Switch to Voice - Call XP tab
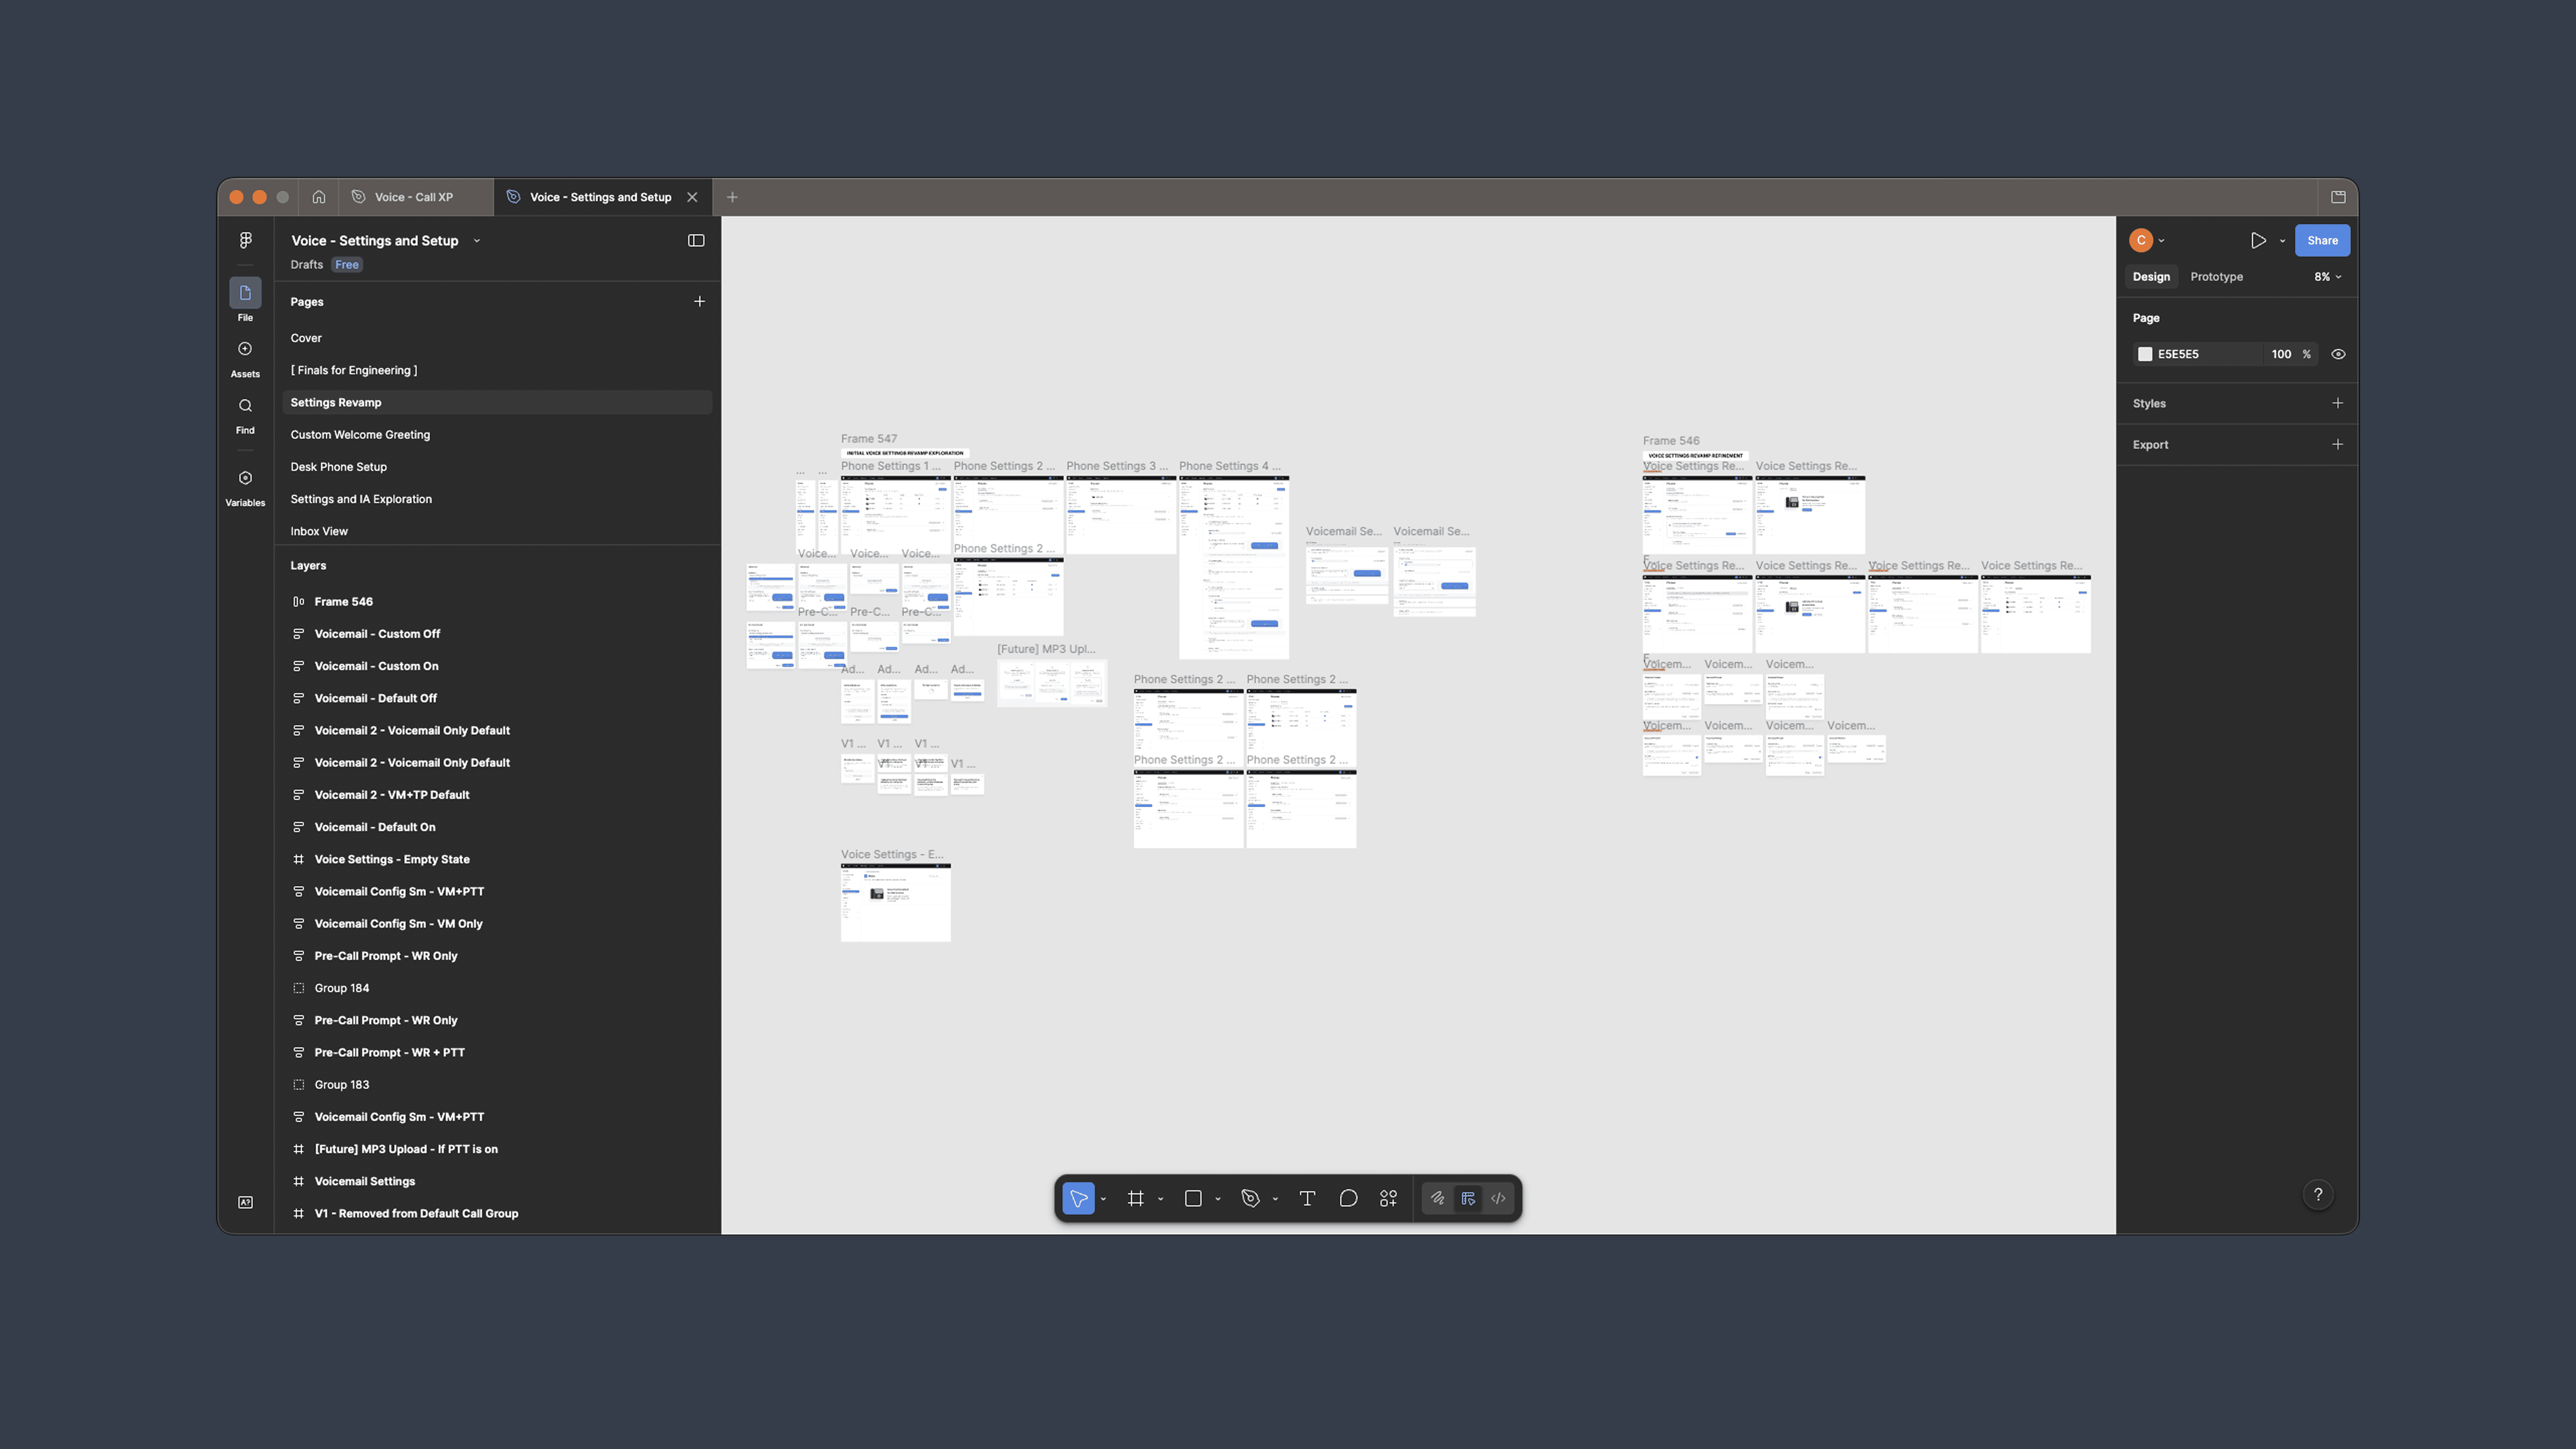Image resolution: width=2576 pixels, height=1449 pixels. point(413,197)
